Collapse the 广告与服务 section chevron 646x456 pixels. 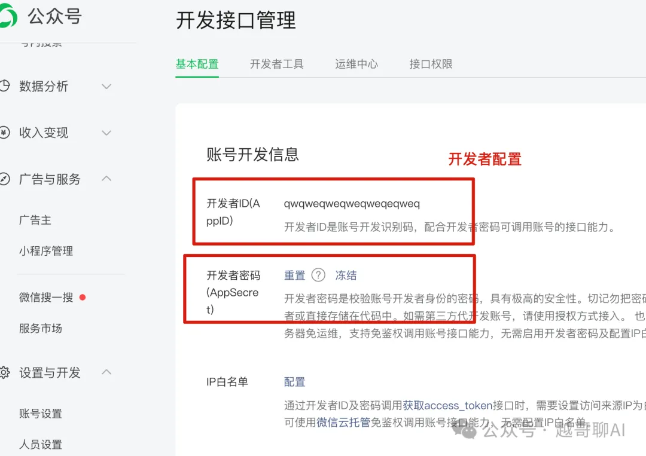point(106,179)
